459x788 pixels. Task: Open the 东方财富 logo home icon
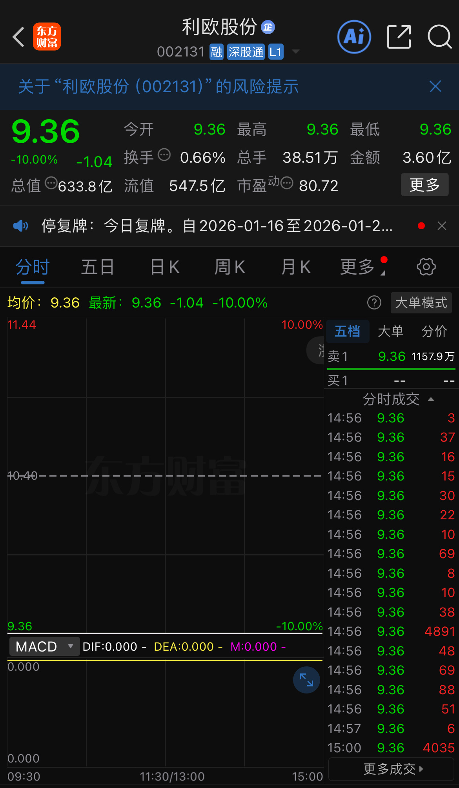pos(47,36)
